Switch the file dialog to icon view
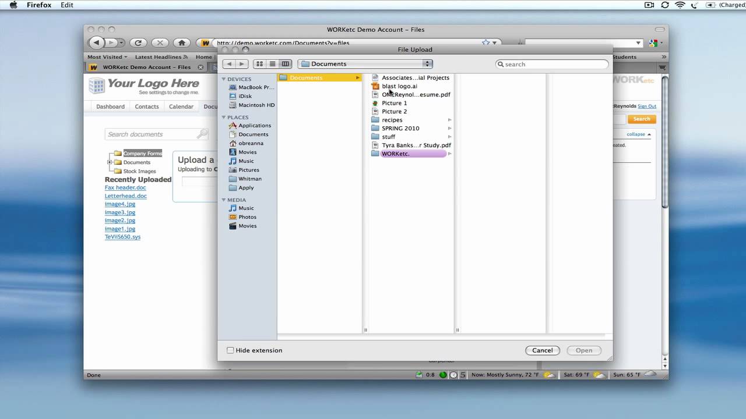The height and width of the screenshot is (419, 746). click(x=260, y=64)
